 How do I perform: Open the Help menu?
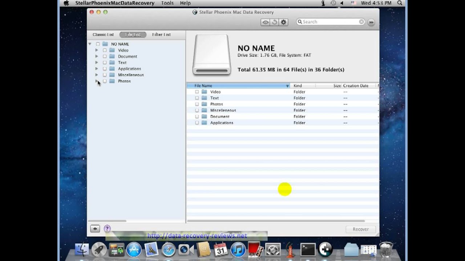185,3
